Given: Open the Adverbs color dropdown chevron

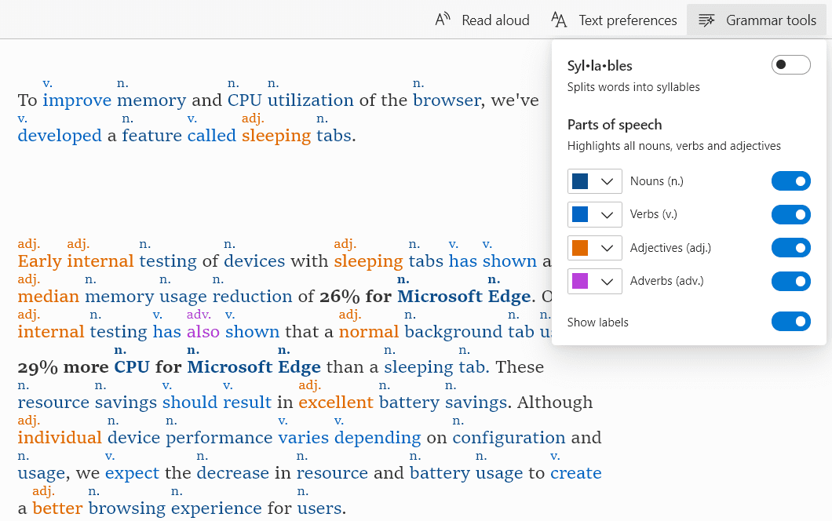Looking at the screenshot, I should pyautogui.click(x=607, y=282).
